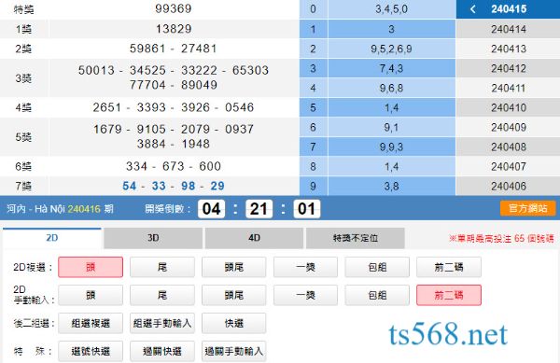Open the 4D tab
Image resolution: width=560 pixels, height=363 pixels.
click(x=254, y=238)
